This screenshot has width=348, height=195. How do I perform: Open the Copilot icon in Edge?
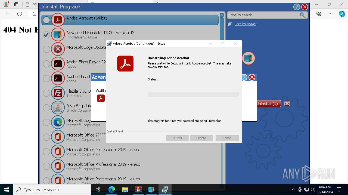[x=342, y=14]
